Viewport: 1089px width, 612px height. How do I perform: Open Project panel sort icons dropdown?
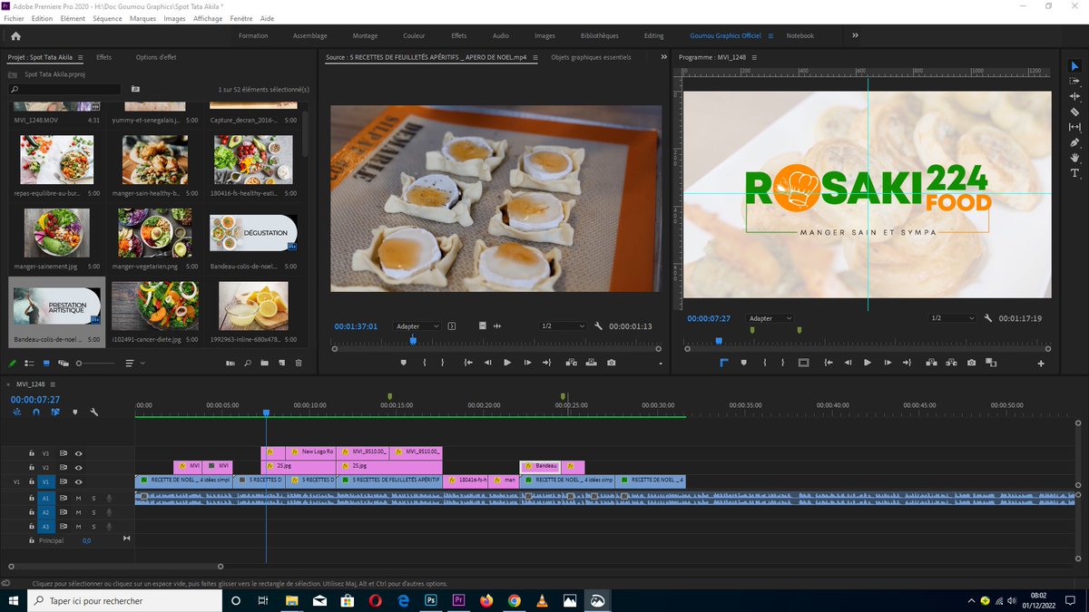click(133, 363)
